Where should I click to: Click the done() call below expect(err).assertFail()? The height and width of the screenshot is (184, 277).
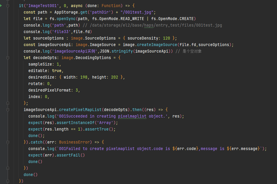pyautogui.click(x=35, y=162)
